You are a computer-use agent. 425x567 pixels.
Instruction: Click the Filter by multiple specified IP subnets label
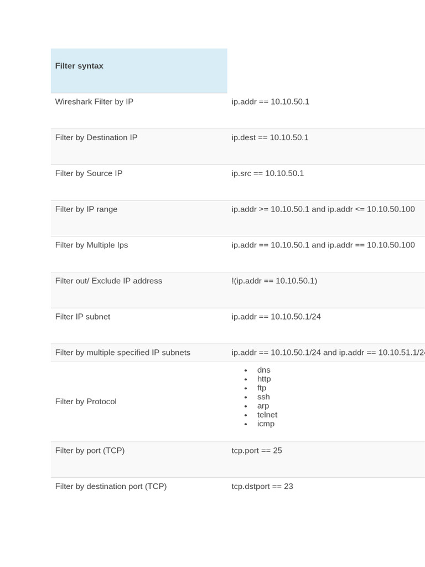(x=122, y=353)
